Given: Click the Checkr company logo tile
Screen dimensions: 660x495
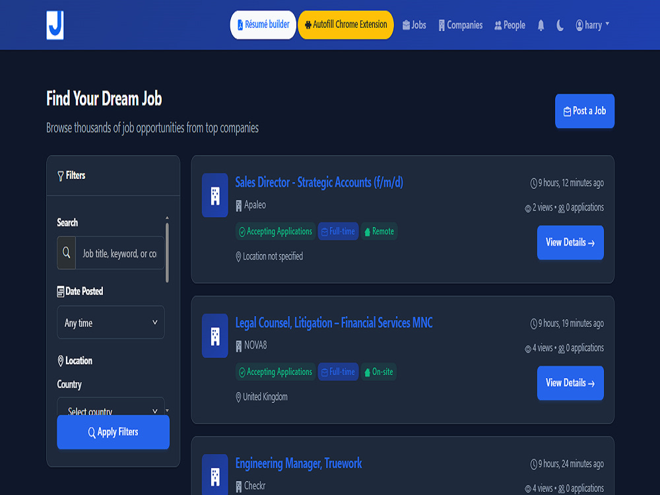Looking at the screenshot, I should (x=215, y=475).
